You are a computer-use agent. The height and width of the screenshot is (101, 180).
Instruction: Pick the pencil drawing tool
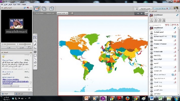(x=35, y=45)
